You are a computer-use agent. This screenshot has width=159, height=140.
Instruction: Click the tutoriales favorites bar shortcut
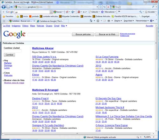click(86, 16)
